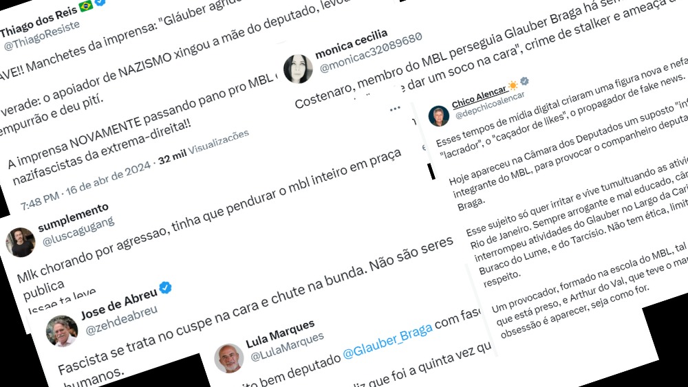Image resolution: width=688 pixels, height=387 pixels.
Task: Click Brazil flag emoji by Thiago's name
Action: coord(85,6)
